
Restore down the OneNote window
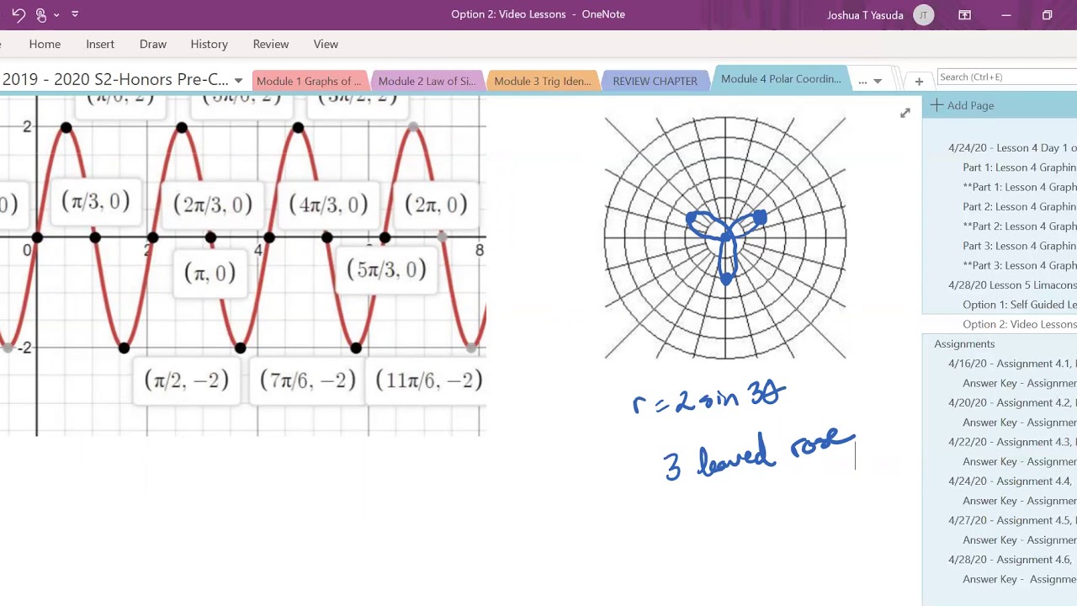click(1047, 14)
